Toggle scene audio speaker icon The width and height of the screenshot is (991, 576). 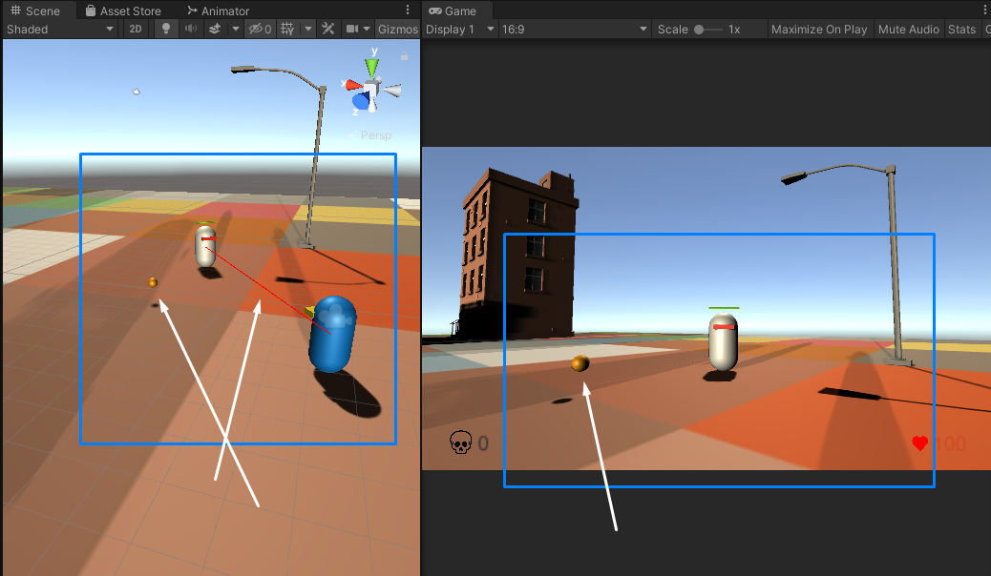click(190, 29)
